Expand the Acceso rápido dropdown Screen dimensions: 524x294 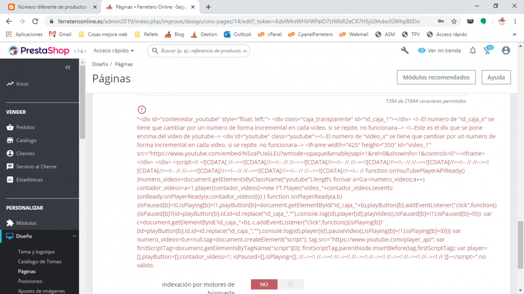point(114,51)
